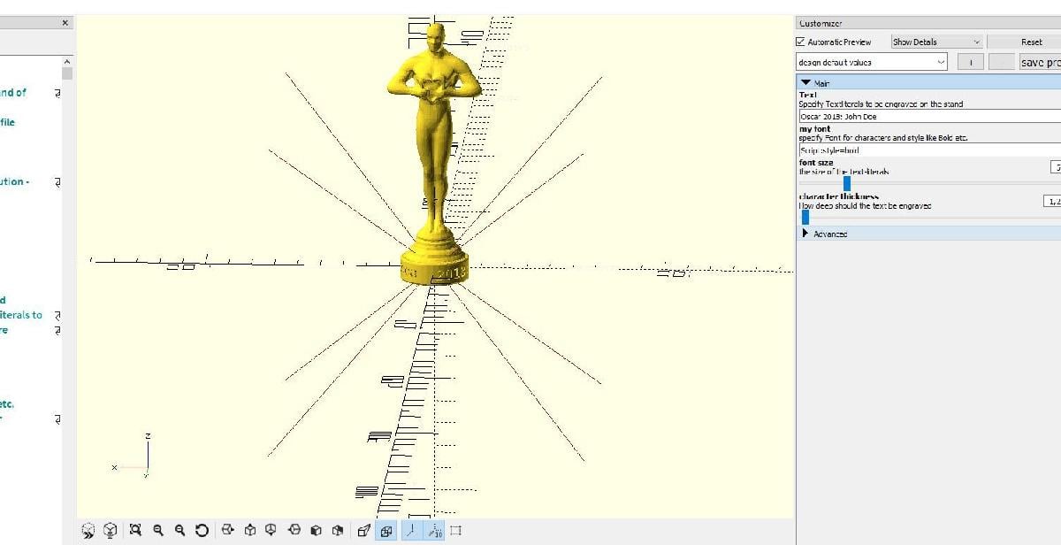Toggle Show Scale Markers icon
Image resolution: width=1061 pixels, height=545 pixels.
[434, 531]
